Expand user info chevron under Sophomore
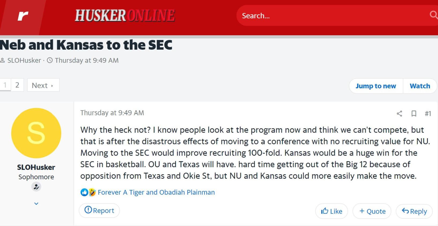Viewport: 438px width, 226px height. pyautogui.click(x=36, y=204)
